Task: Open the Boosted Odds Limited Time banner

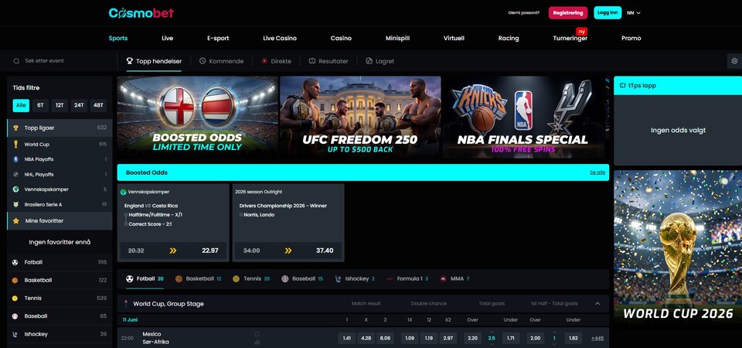Action: coord(197,118)
